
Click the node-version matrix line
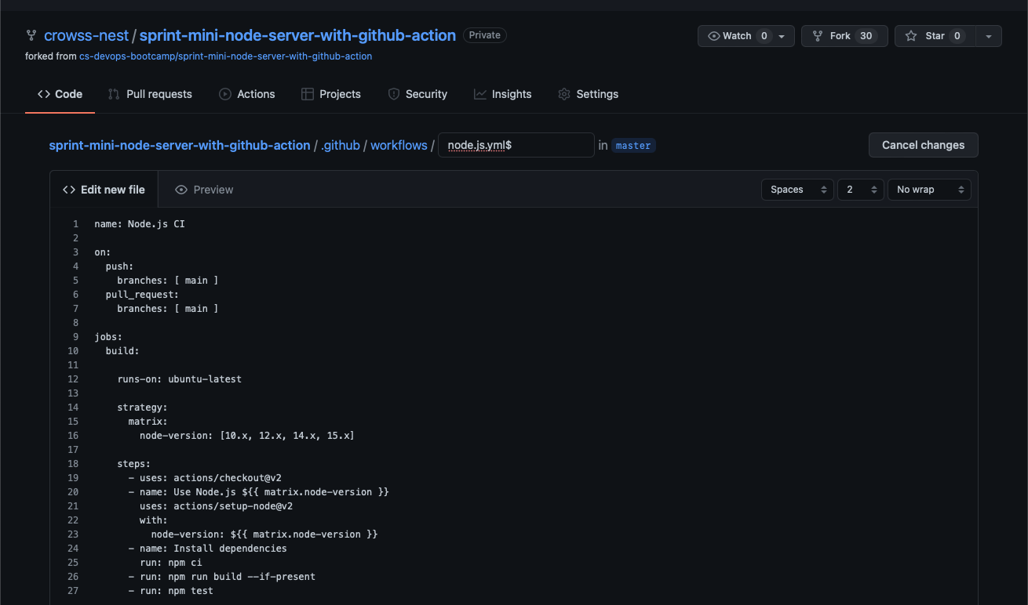click(x=246, y=436)
